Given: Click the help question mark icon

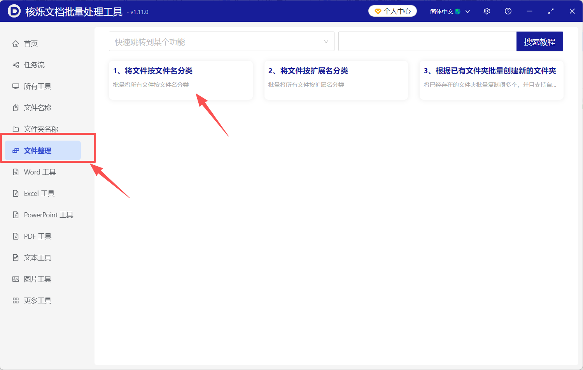Looking at the screenshot, I should pos(508,11).
